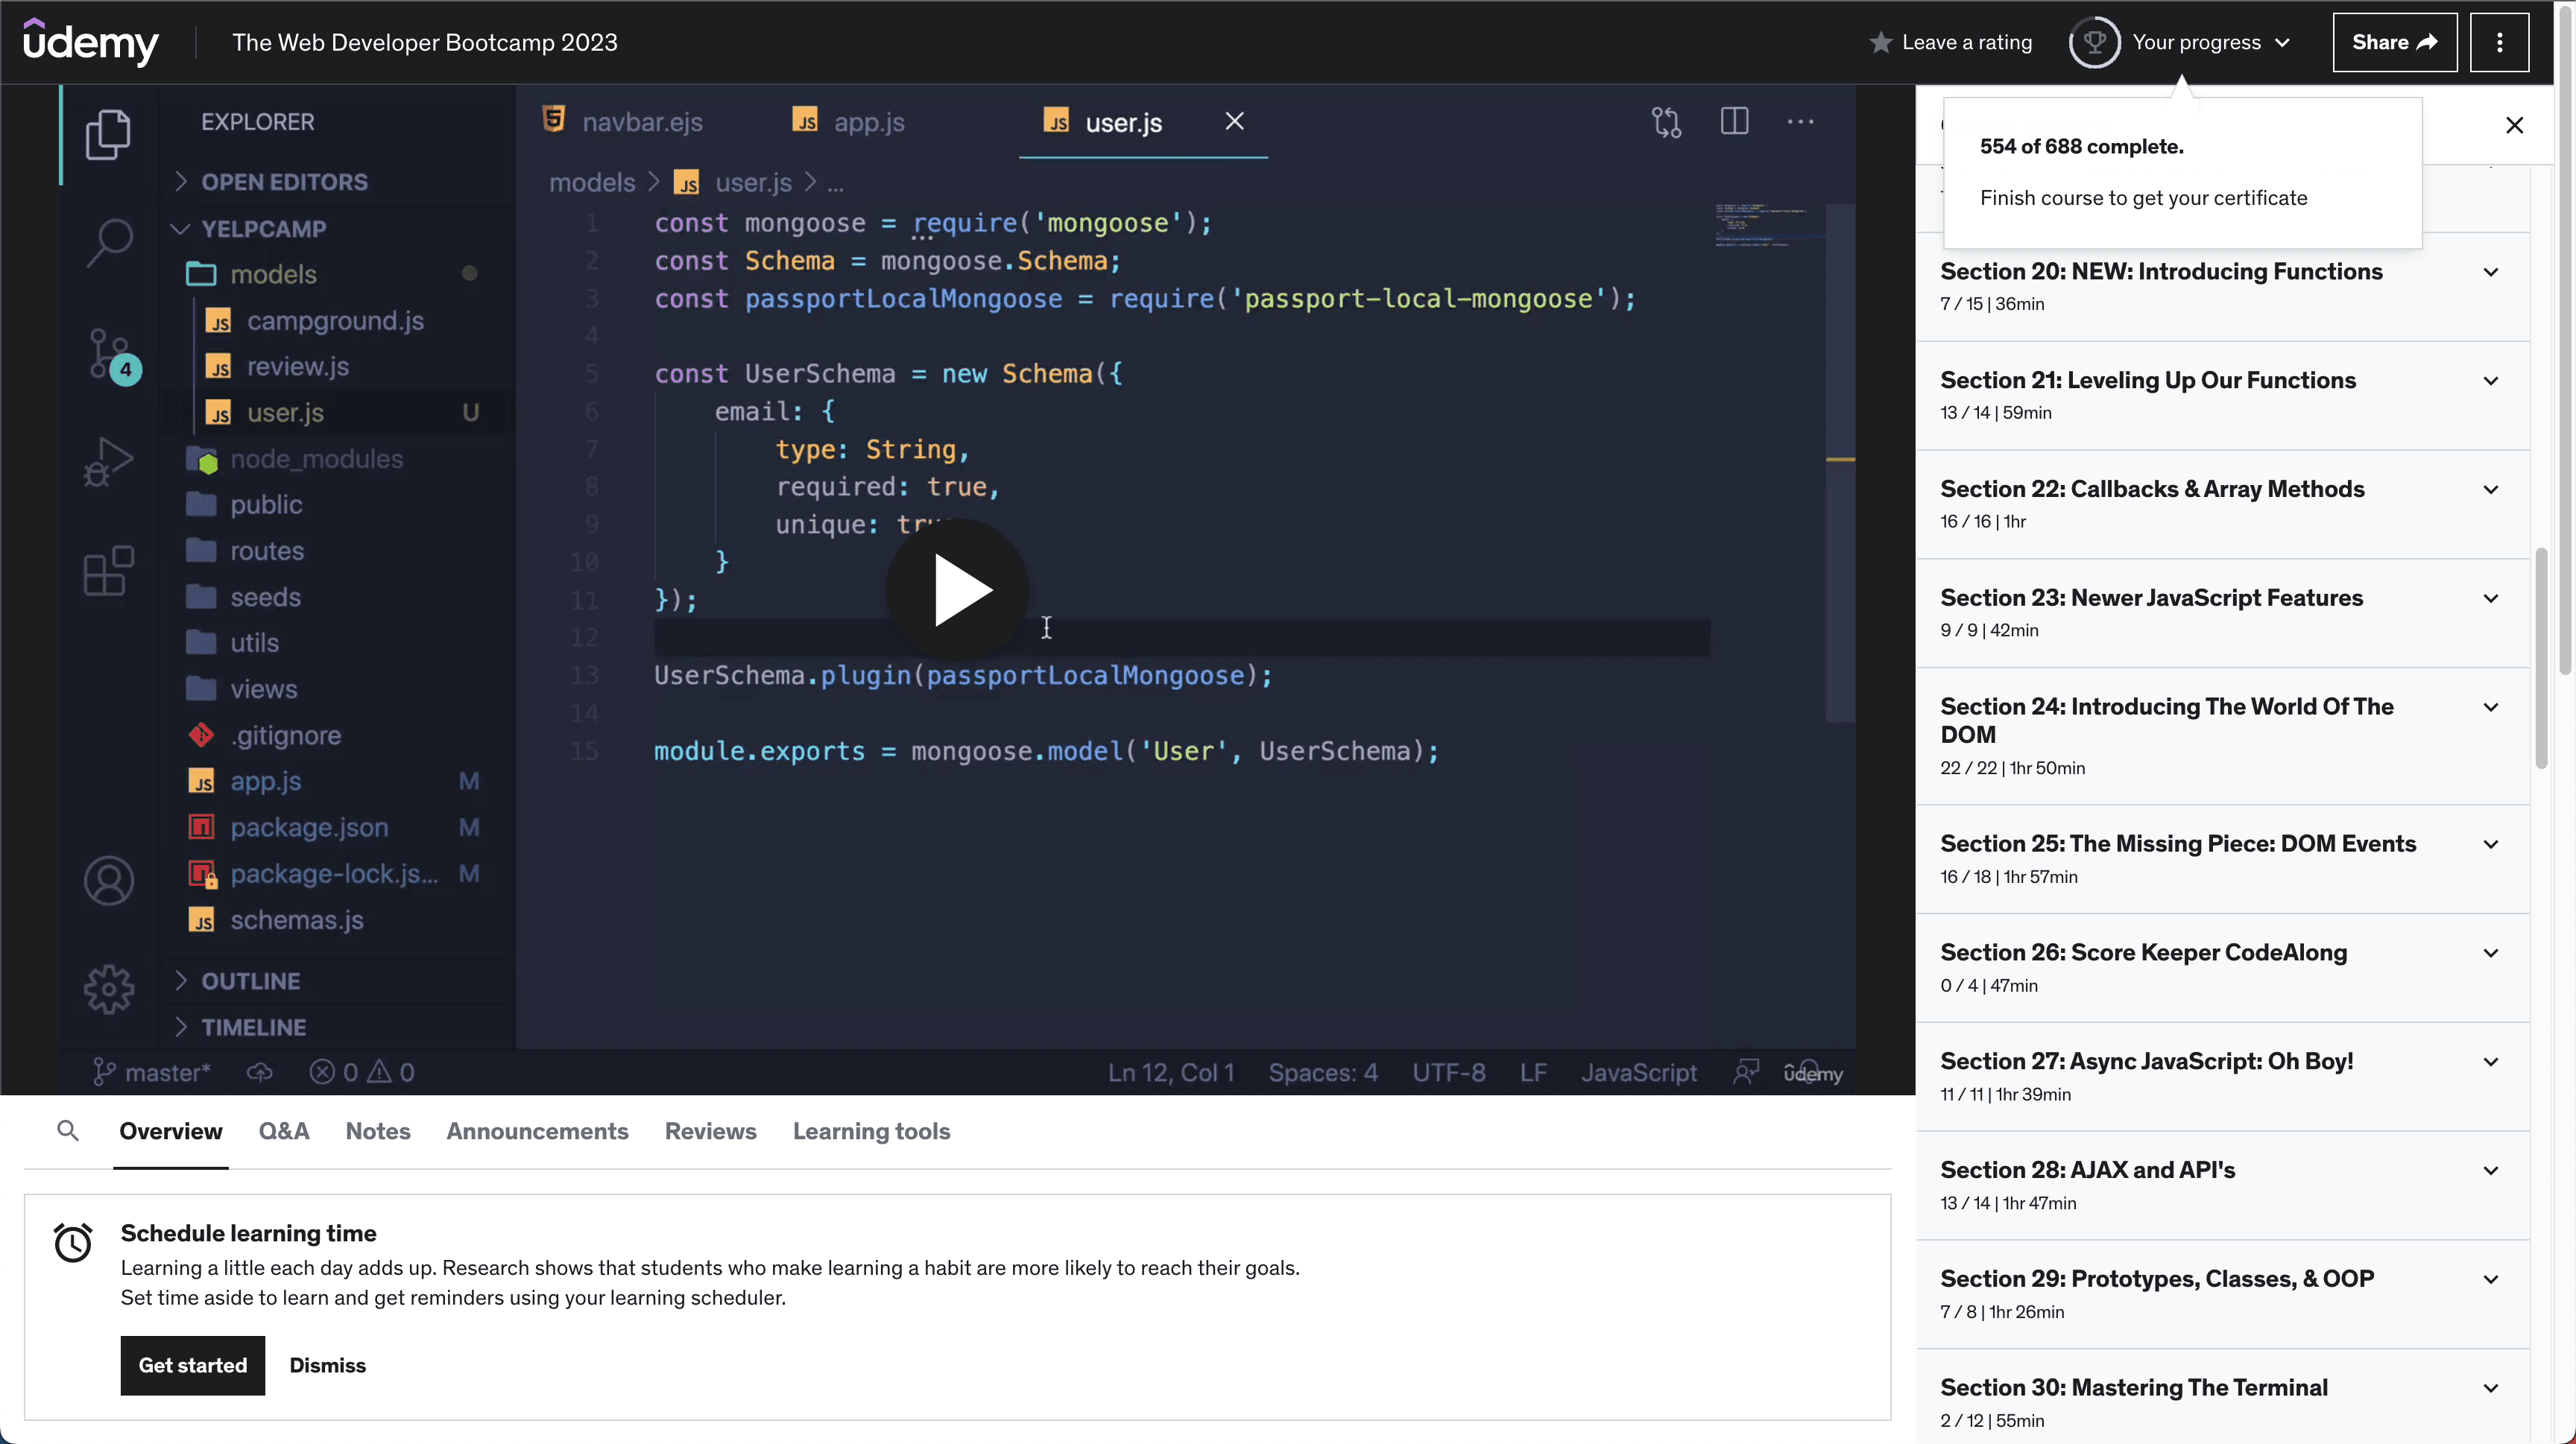Click the progress completion notification close button
Viewport: 2576px width, 1444px height.
pyautogui.click(x=2514, y=122)
